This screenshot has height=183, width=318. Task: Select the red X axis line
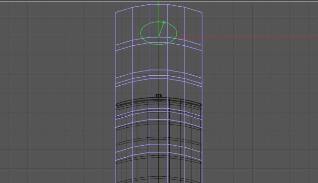click(247, 37)
